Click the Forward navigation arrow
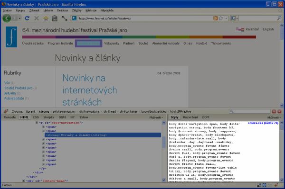Image resolution: width=285 pixels, height=189 pixels. pos(15,18)
